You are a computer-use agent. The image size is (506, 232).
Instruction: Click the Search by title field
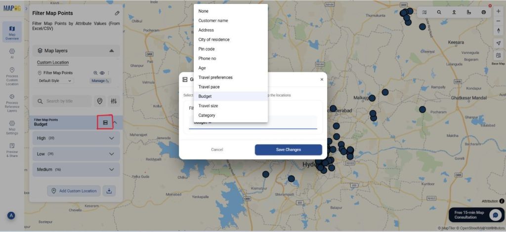pos(62,101)
